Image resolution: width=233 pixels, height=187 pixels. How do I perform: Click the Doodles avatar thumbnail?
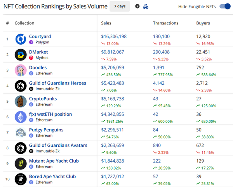pyautogui.click(x=21, y=70)
